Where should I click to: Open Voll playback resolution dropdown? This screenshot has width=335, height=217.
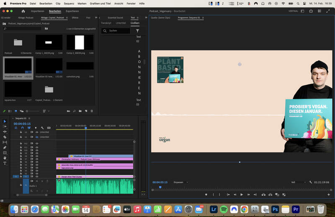point(299,182)
